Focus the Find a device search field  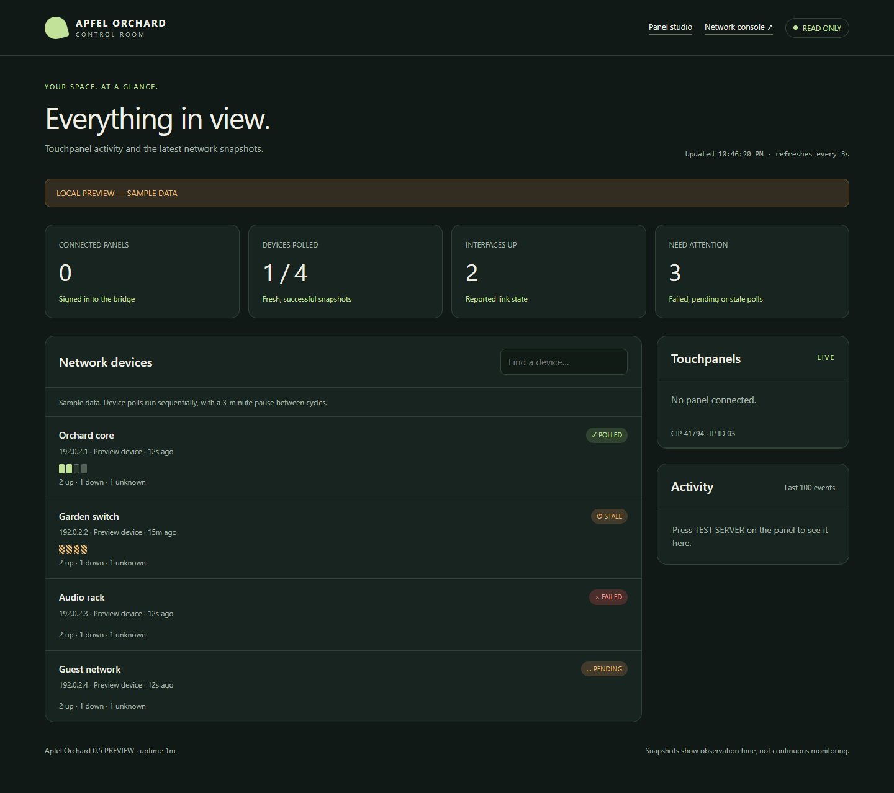point(564,362)
